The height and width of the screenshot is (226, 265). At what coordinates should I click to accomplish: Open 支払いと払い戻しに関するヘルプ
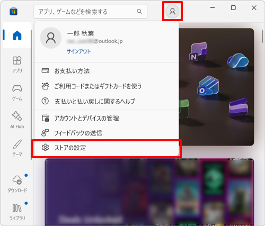pos(107,101)
